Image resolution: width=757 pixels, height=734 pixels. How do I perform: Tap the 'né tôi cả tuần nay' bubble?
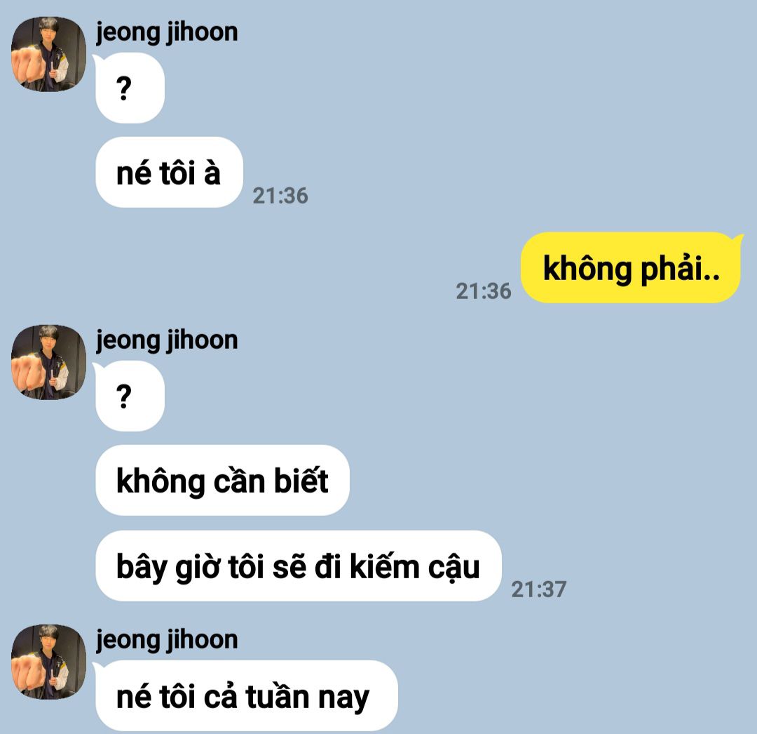247,696
